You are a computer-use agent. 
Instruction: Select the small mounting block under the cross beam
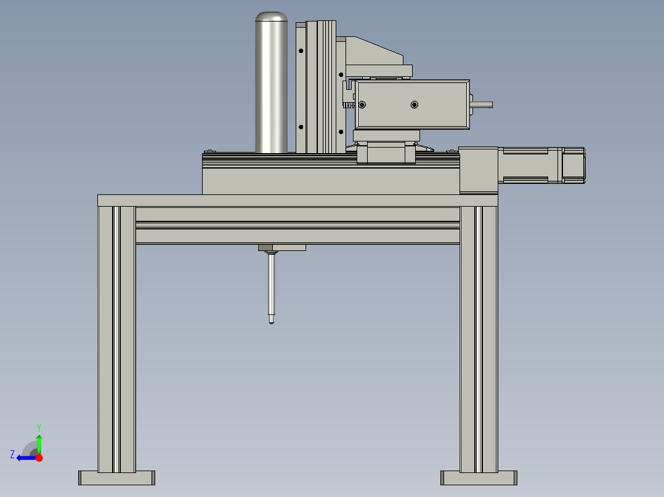pyautogui.click(x=282, y=247)
